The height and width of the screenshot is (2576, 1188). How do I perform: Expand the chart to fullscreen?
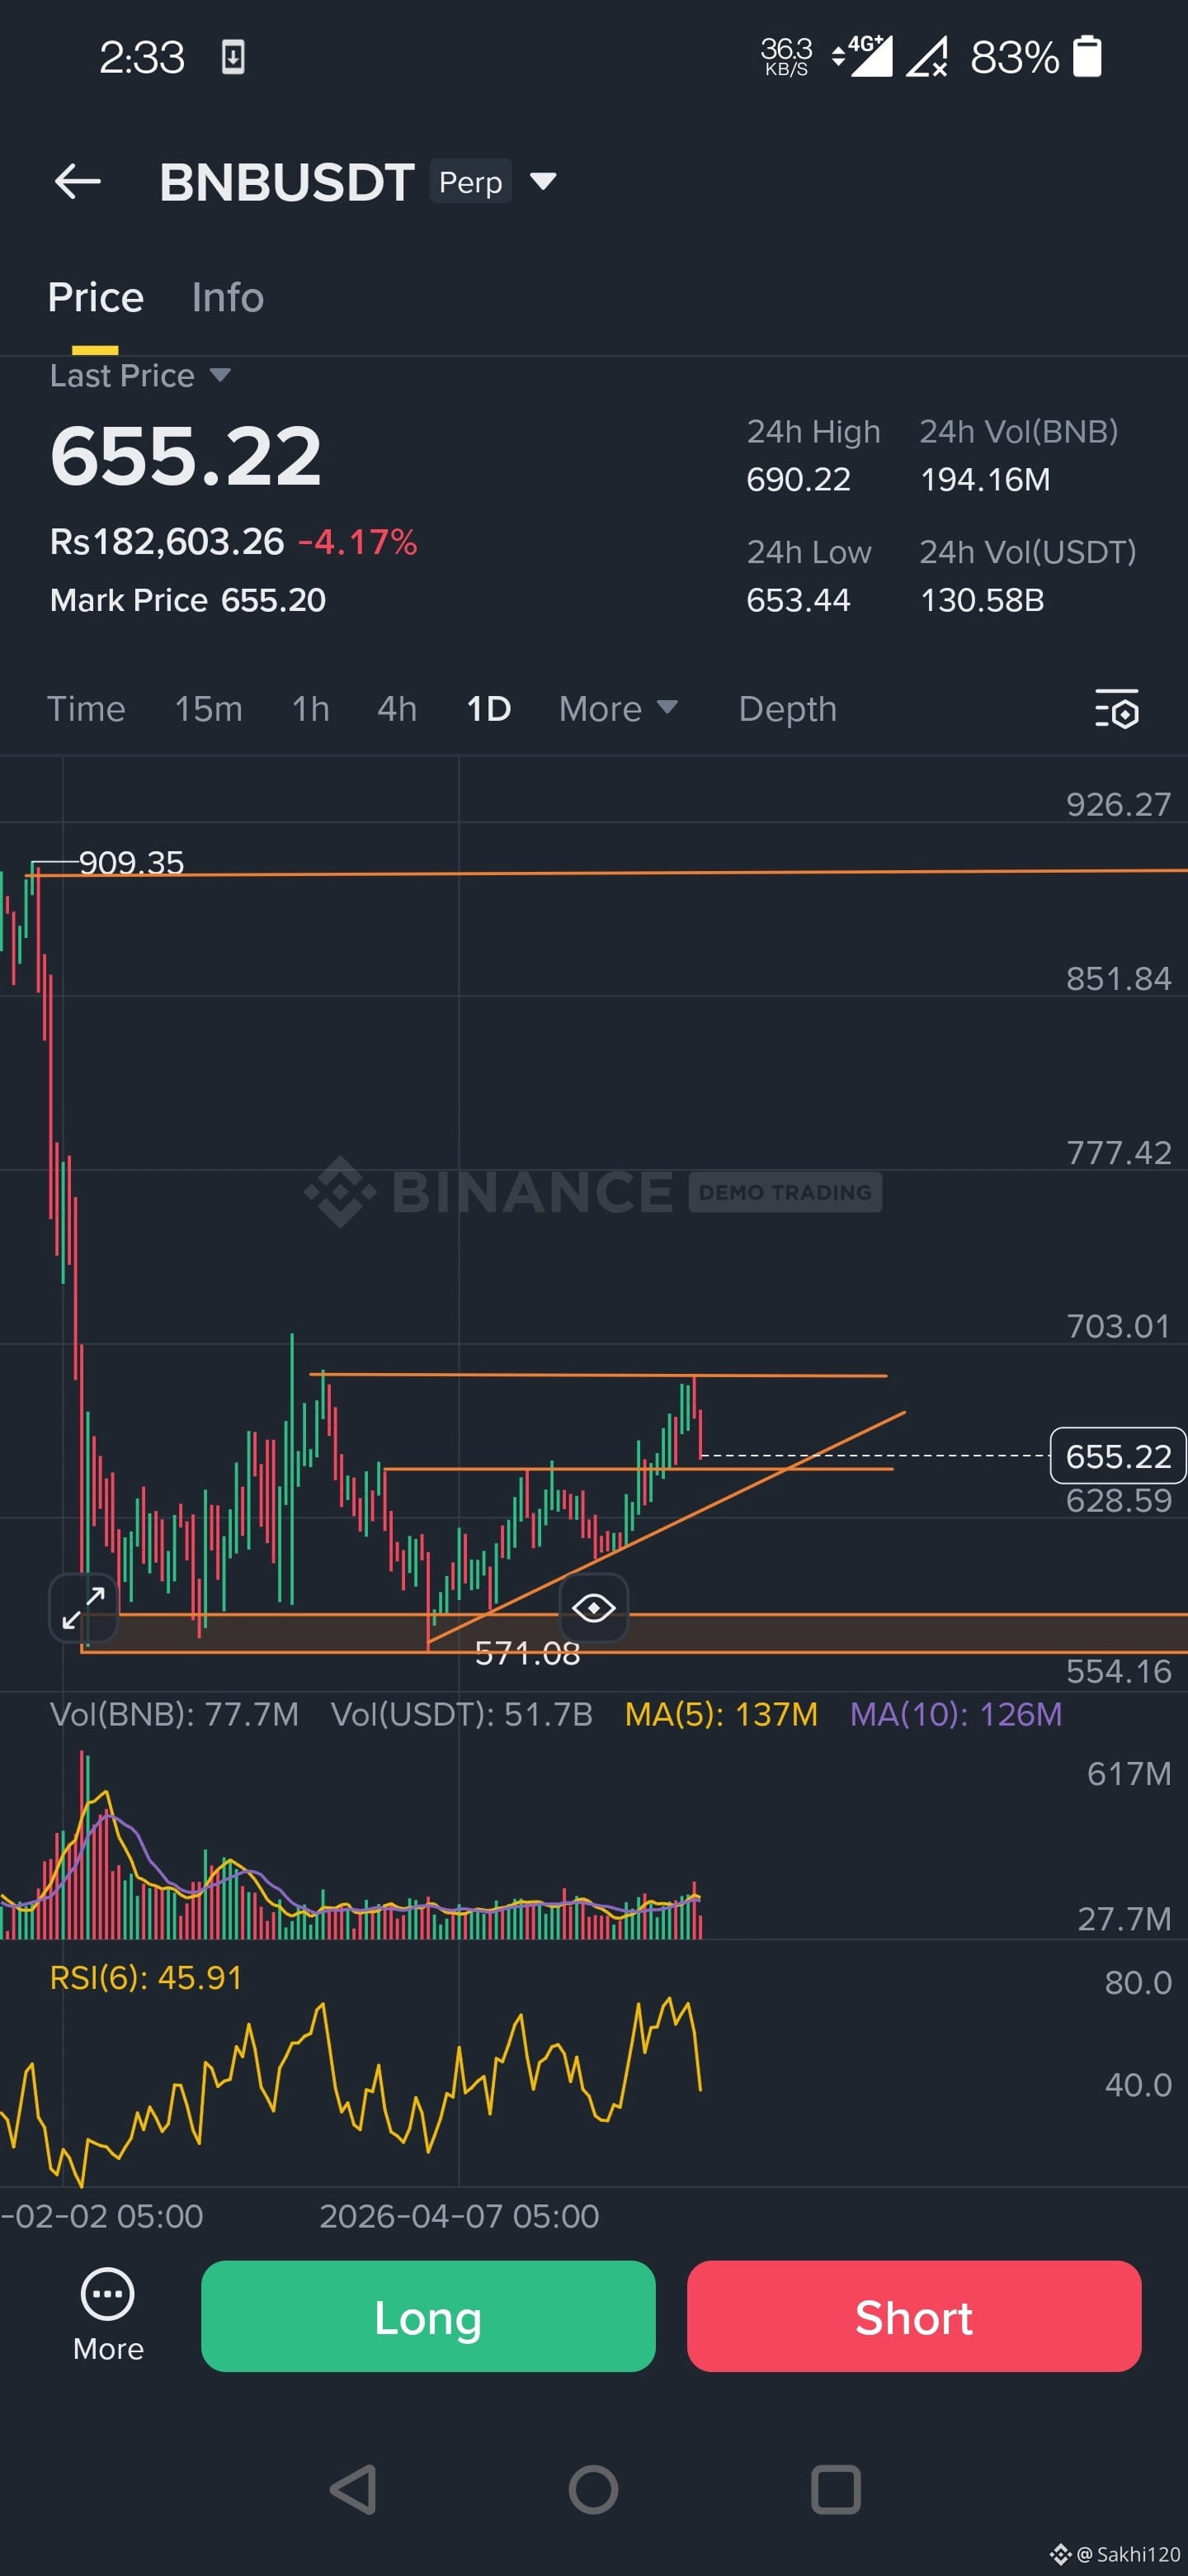click(83, 1608)
